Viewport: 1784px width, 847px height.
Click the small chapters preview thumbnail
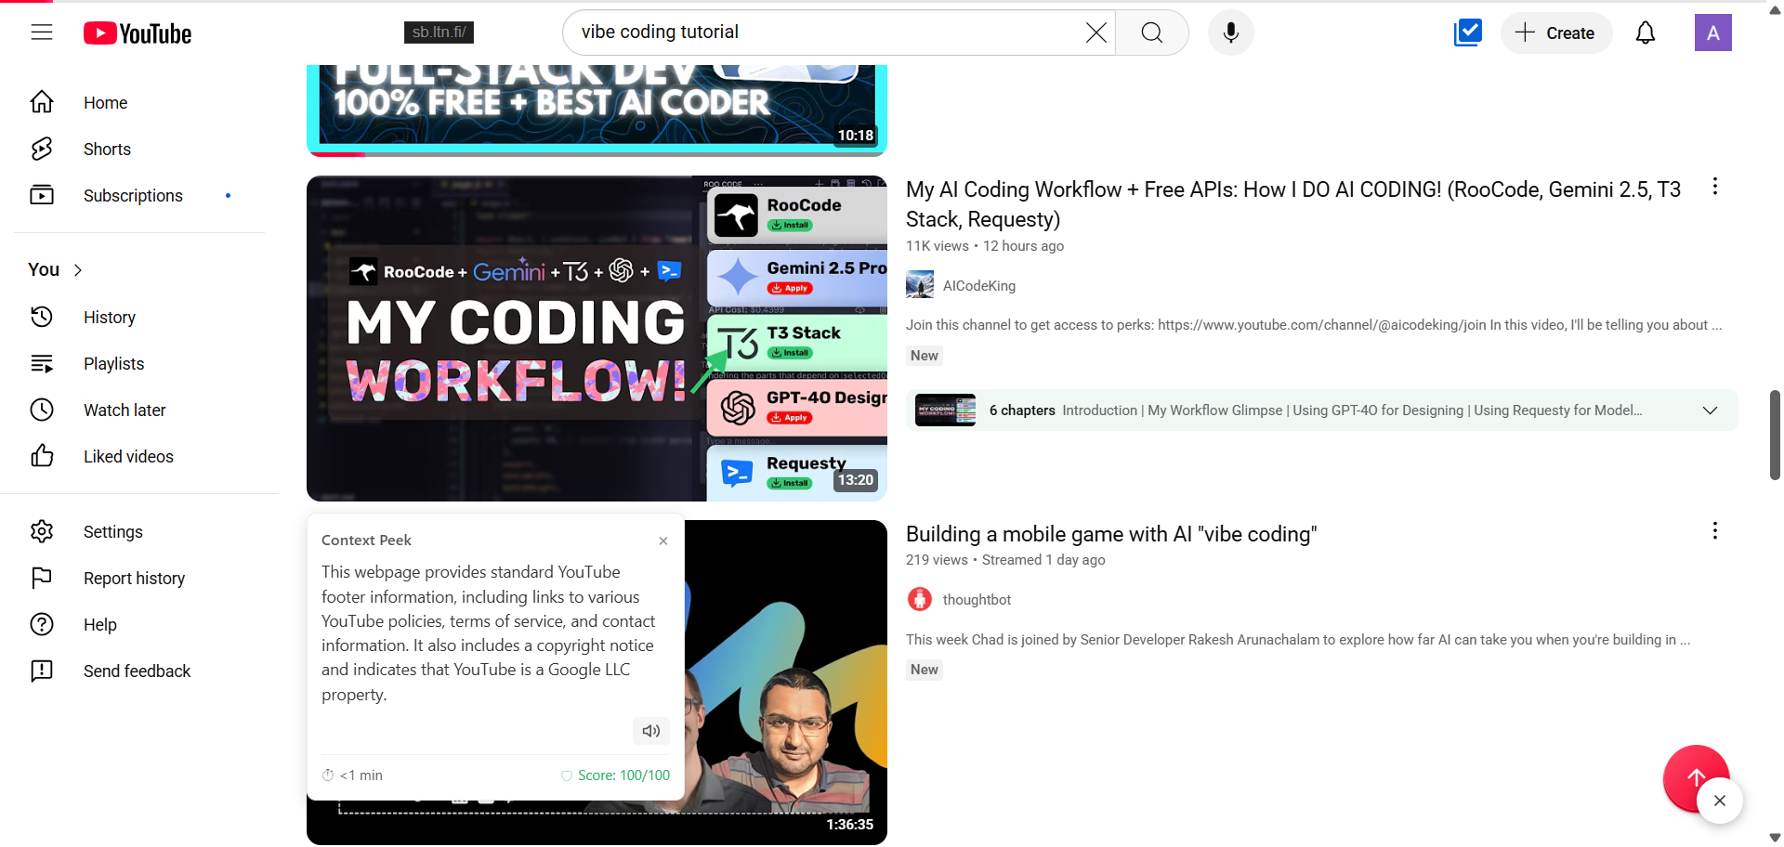[x=945, y=410]
